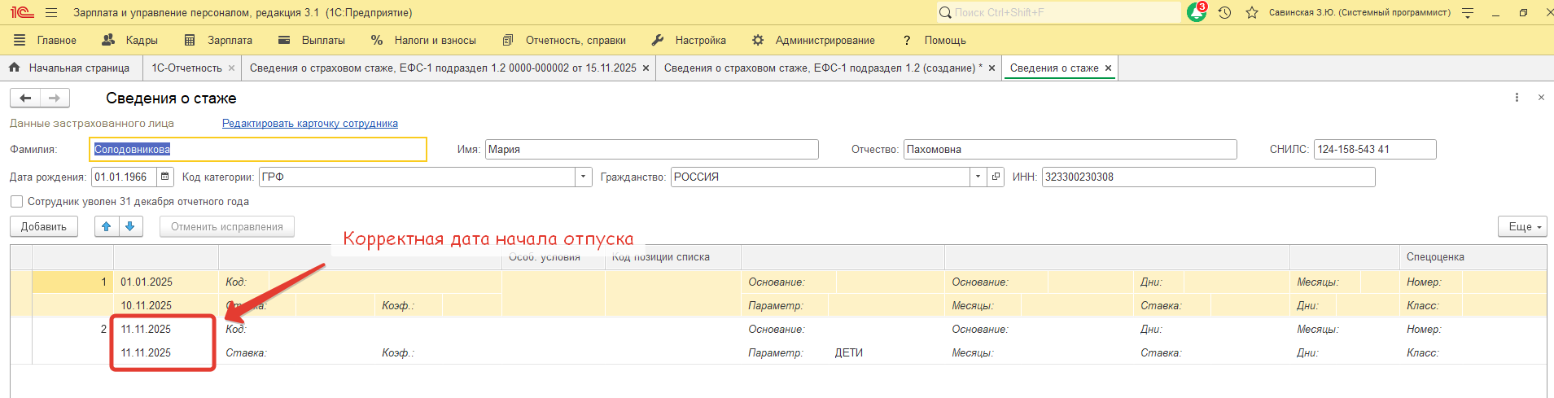The width and height of the screenshot is (1554, 398).
Task: Open the Кадры menu
Action: [x=130, y=40]
